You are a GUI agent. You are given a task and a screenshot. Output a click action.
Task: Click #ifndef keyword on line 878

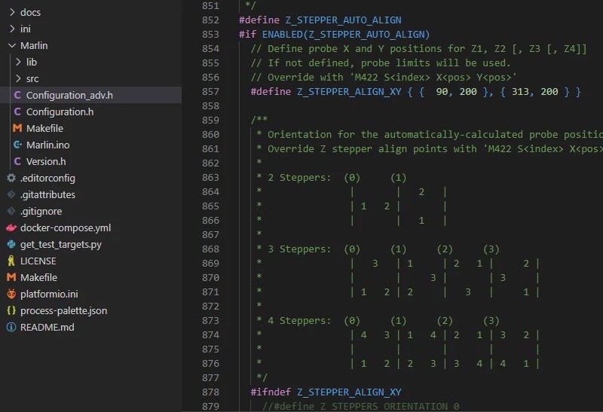point(271,392)
